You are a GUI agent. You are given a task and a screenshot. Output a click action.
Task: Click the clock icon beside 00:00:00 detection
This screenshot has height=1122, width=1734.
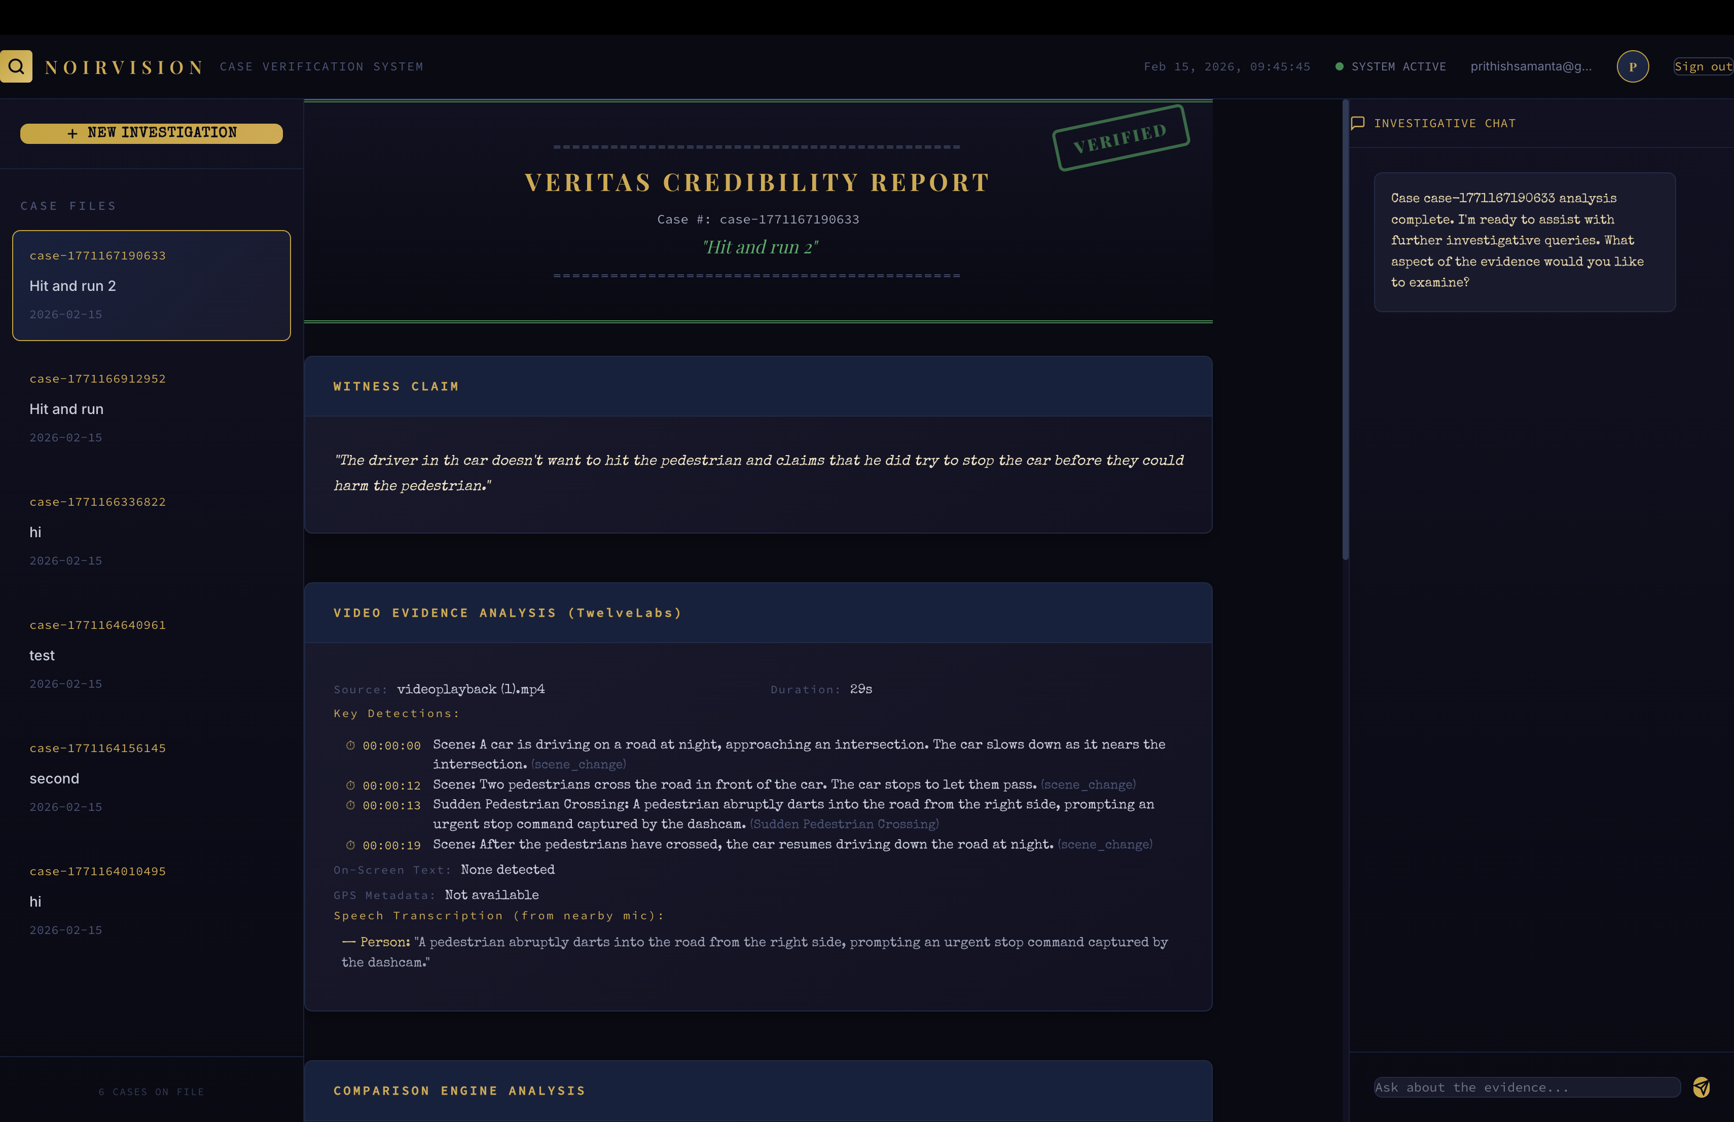tap(350, 745)
